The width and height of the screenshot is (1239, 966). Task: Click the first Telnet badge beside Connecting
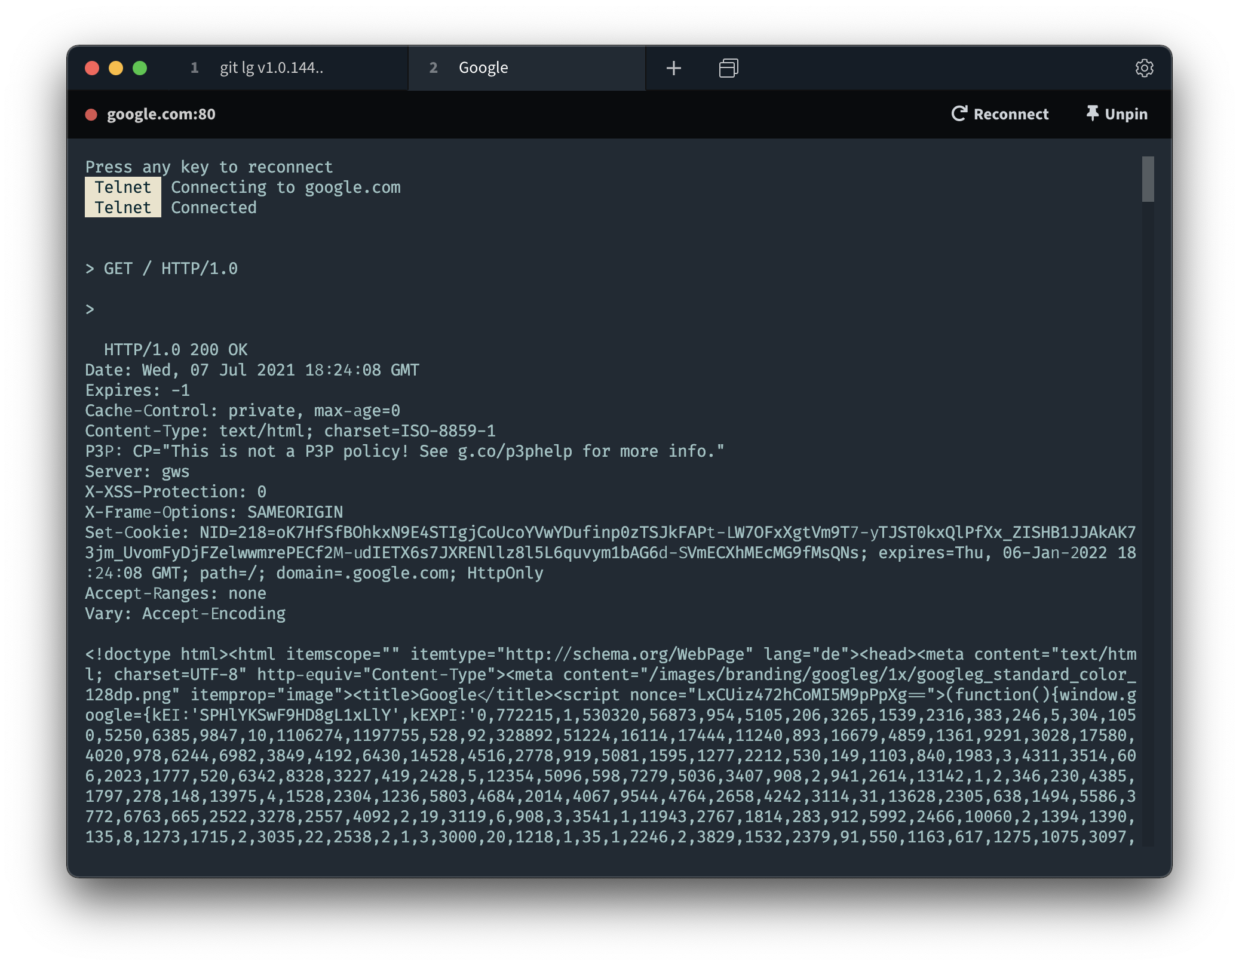pyautogui.click(x=123, y=187)
